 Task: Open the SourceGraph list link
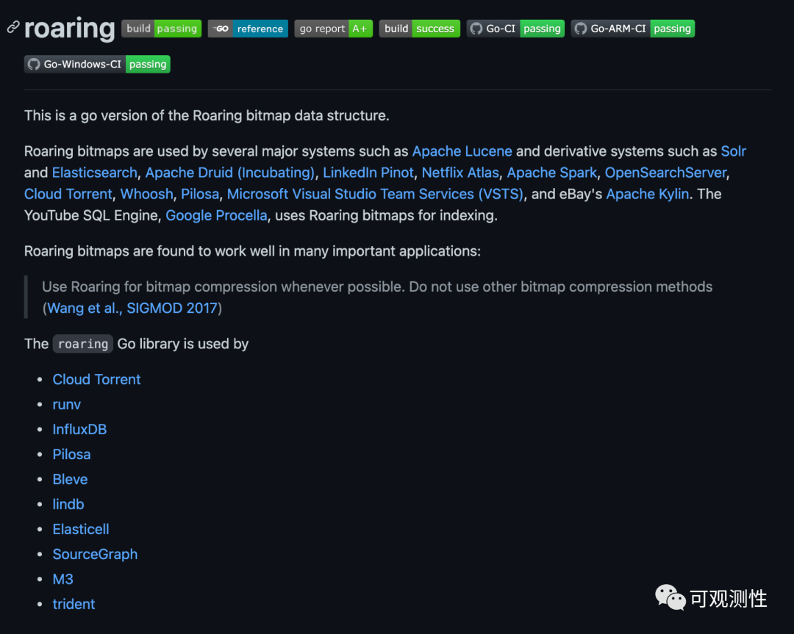pos(95,554)
